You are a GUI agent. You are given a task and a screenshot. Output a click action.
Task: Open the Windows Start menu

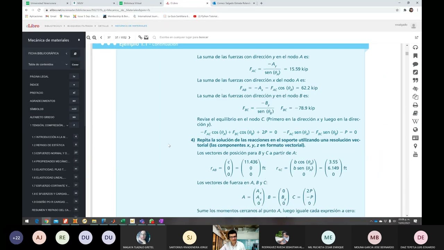pyautogui.click(x=27, y=221)
